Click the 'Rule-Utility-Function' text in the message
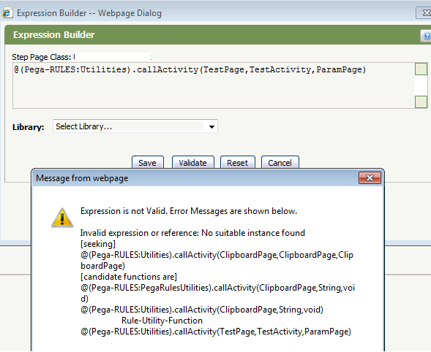Viewport: 431px width, 352px height. (162, 321)
